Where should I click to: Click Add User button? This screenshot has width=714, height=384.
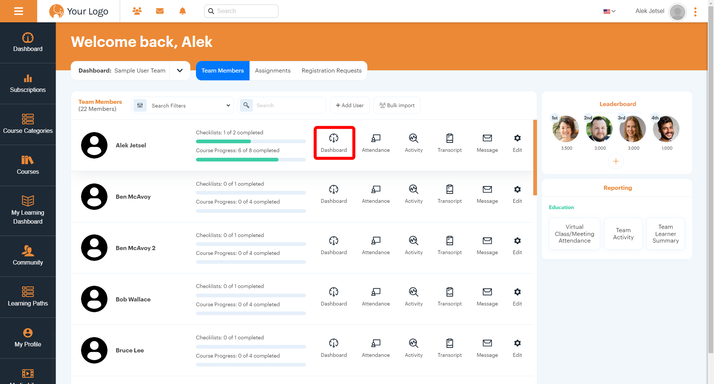350,105
